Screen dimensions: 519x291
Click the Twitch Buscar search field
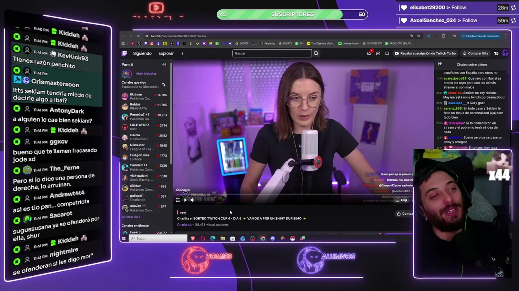coord(272,53)
